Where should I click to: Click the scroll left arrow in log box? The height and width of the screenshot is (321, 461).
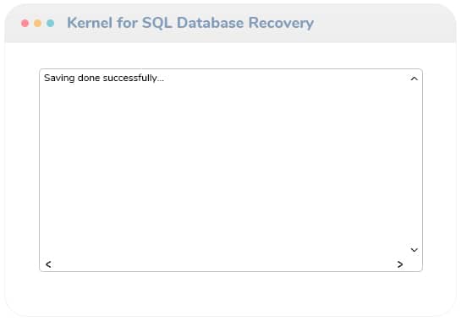pyautogui.click(x=48, y=264)
